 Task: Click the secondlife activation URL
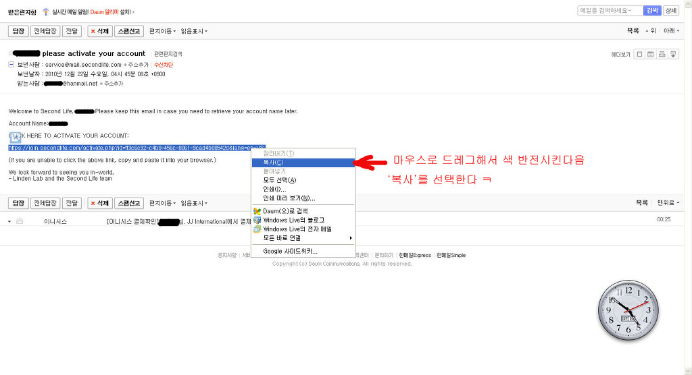137,148
